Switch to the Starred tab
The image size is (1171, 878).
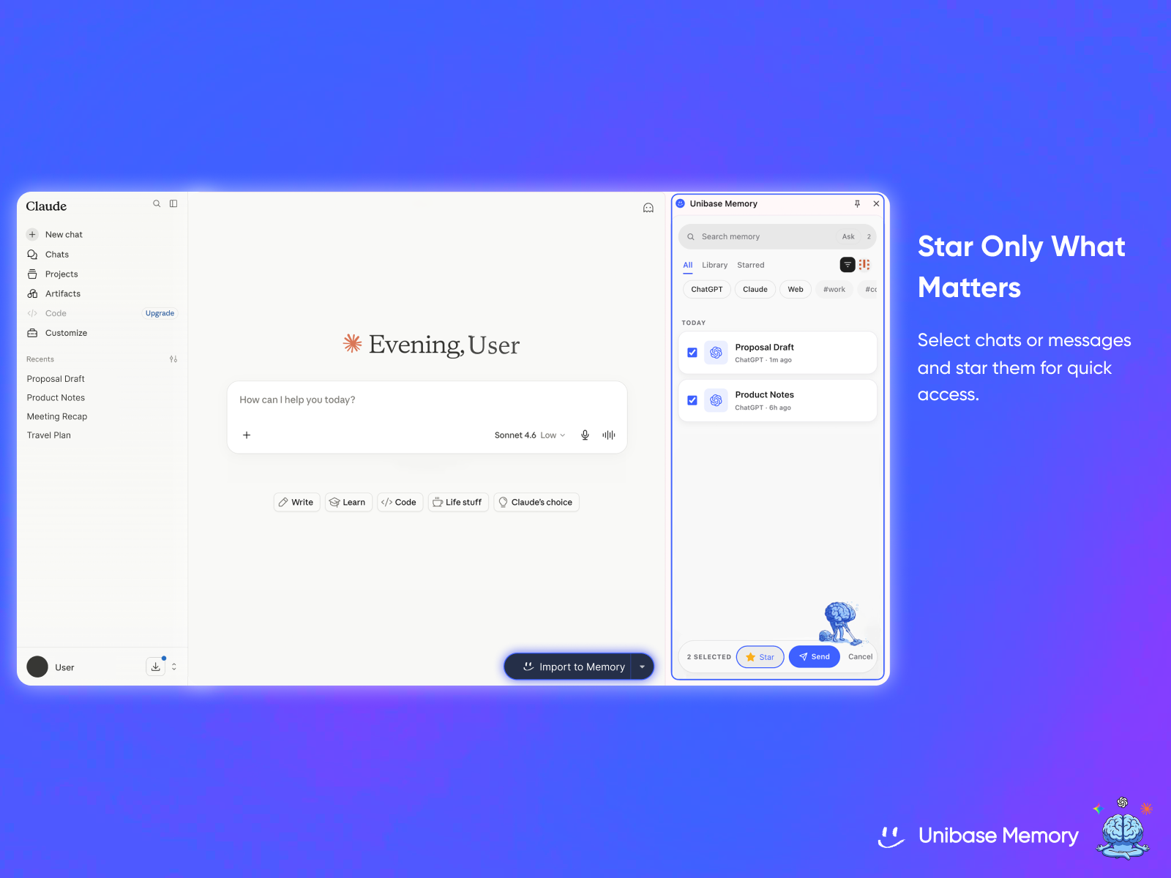pyautogui.click(x=751, y=266)
